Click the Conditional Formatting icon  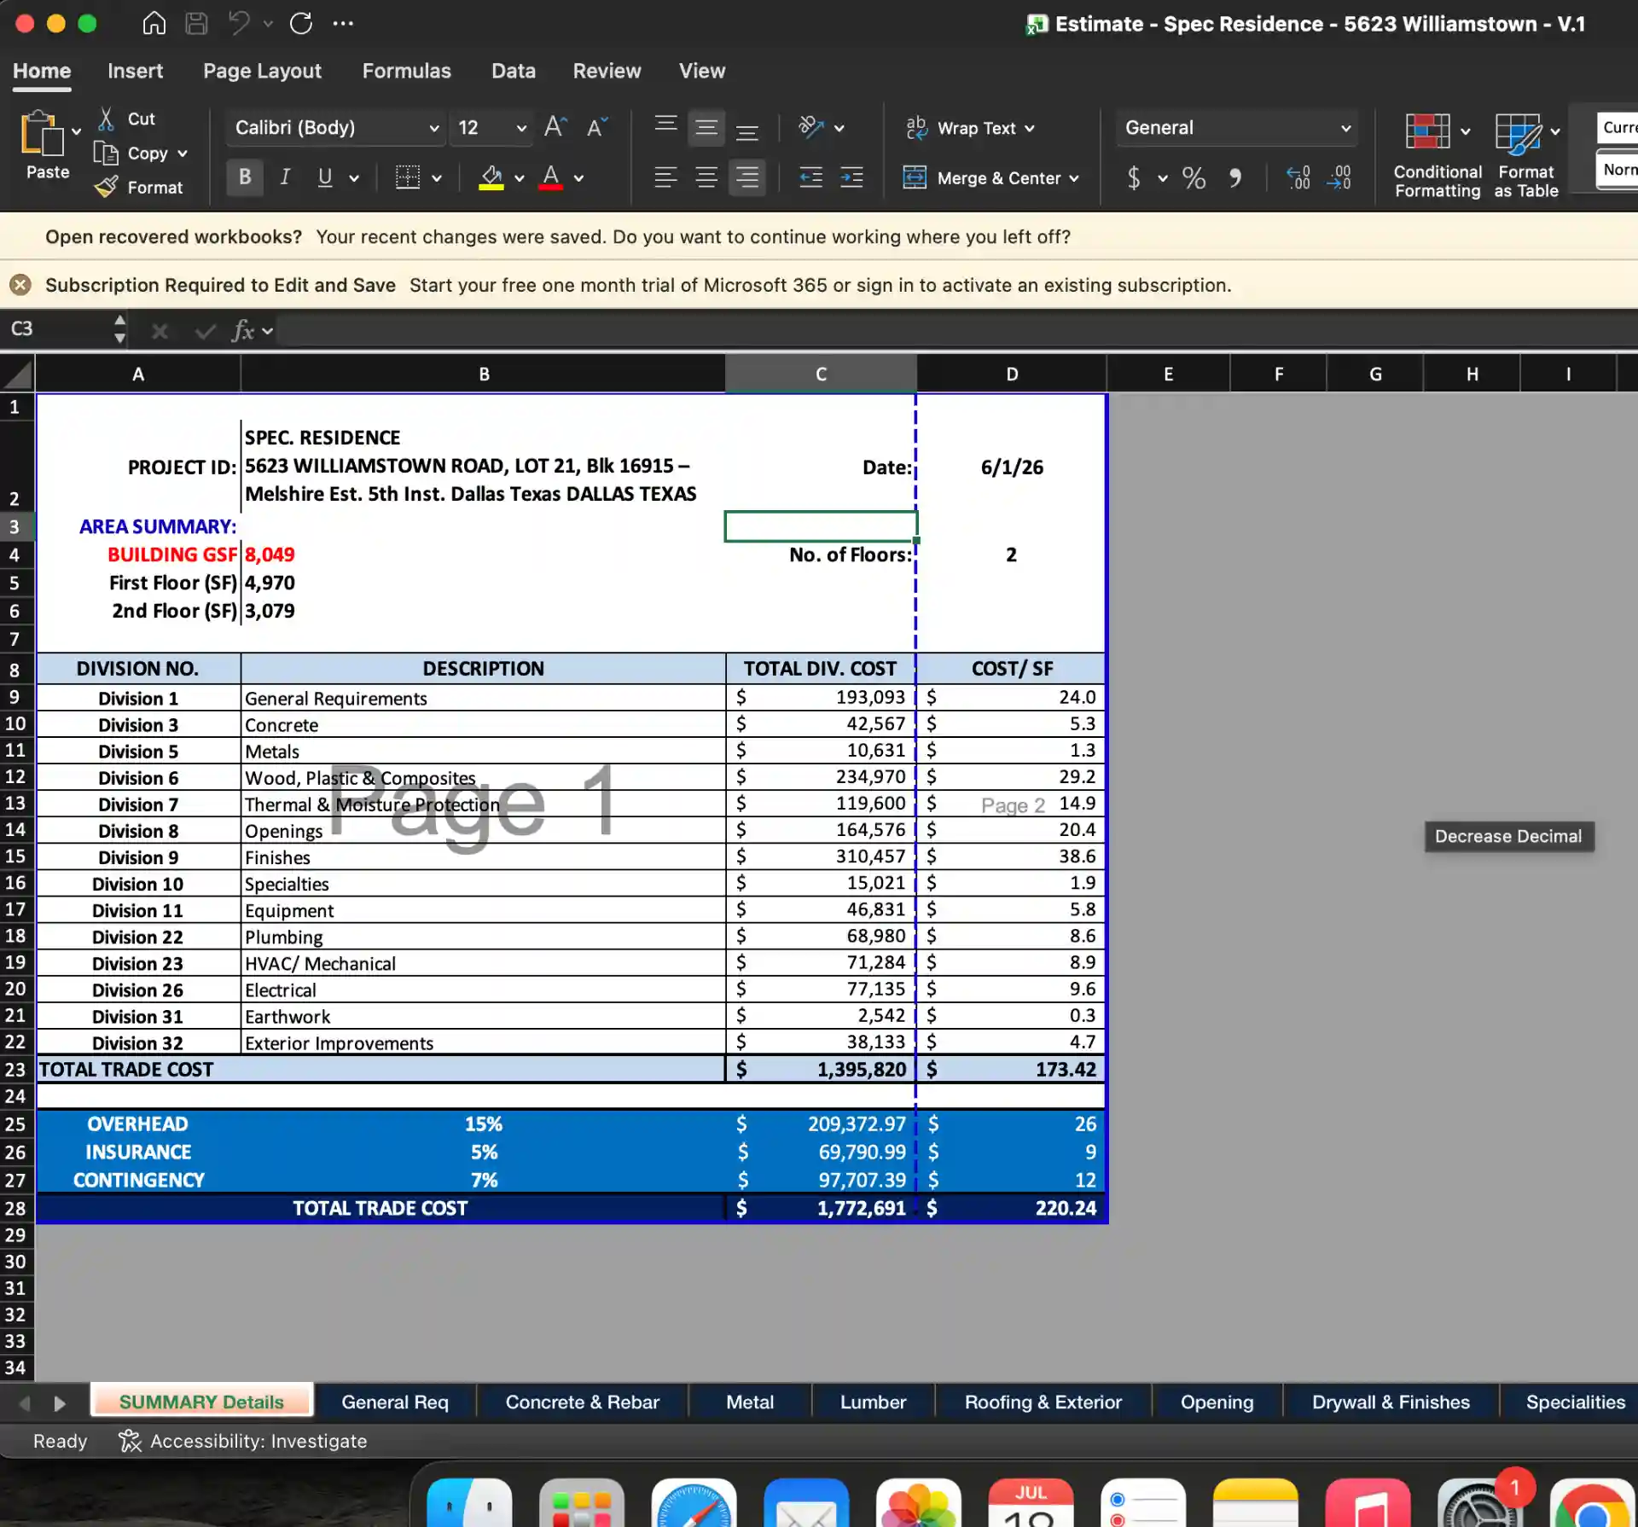pyautogui.click(x=1427, y=132)
